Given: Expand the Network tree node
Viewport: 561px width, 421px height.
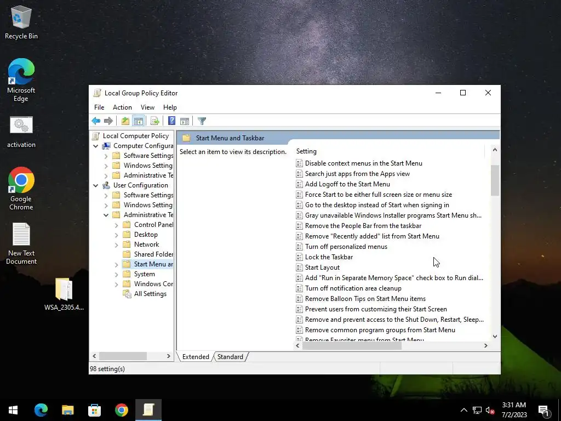Looking at the screenshot, I should pos(116,245).
